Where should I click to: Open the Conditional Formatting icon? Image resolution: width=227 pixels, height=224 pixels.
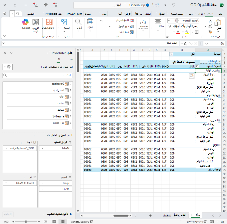[x=132, y=20]
